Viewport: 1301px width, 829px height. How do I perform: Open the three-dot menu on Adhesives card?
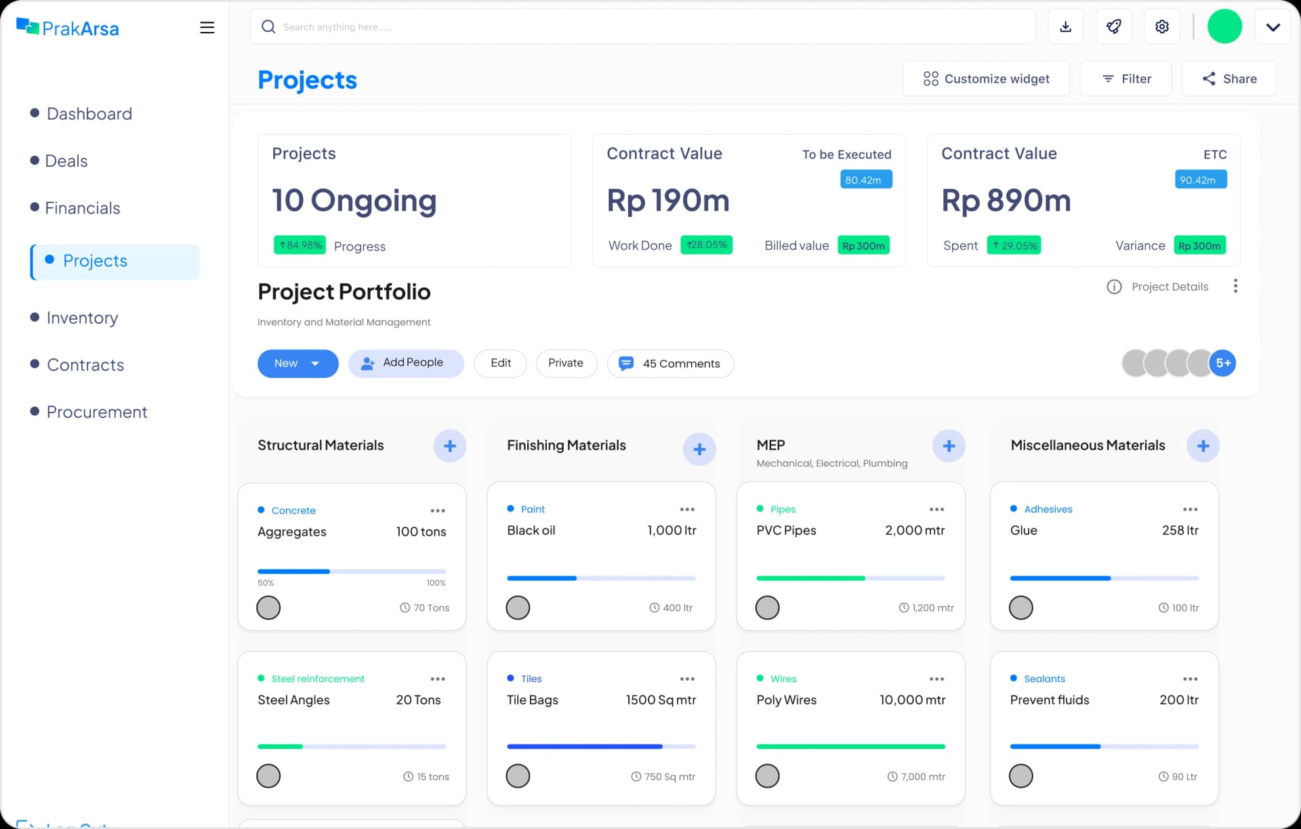[x=1190, y=509]
